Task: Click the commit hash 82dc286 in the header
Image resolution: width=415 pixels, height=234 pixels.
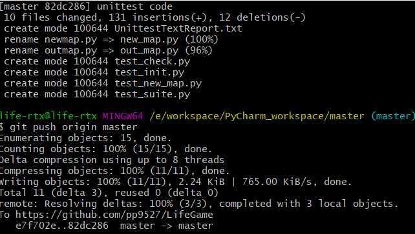Action: [x=67, y=6]
